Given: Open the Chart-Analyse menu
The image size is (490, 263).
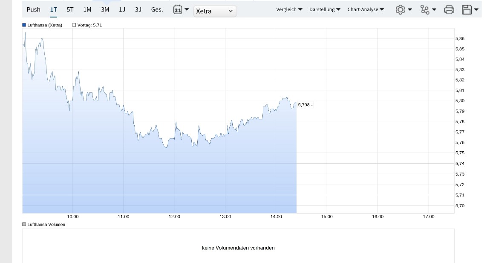Looking at the screenshot, I should [x=366, y=9].
